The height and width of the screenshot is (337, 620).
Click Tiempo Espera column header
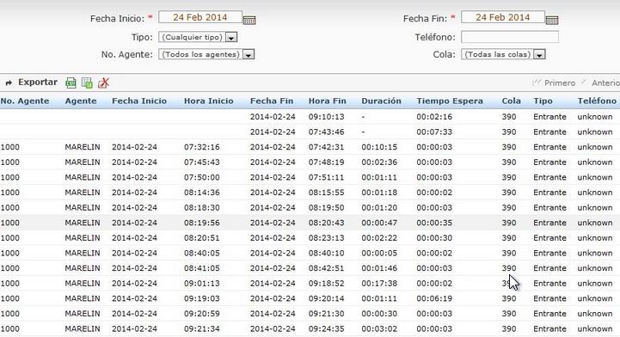[450, 101]
